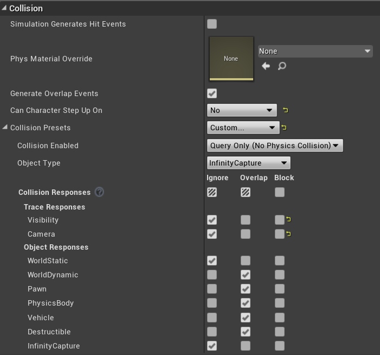The width and height of the screenshot is (380, 355).
Task: Open Object Type InfinityCapture dropdown
Action: point(249,163)
